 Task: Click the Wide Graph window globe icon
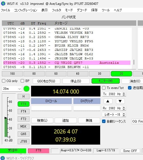pyautogui.click(x=3, y=158)
